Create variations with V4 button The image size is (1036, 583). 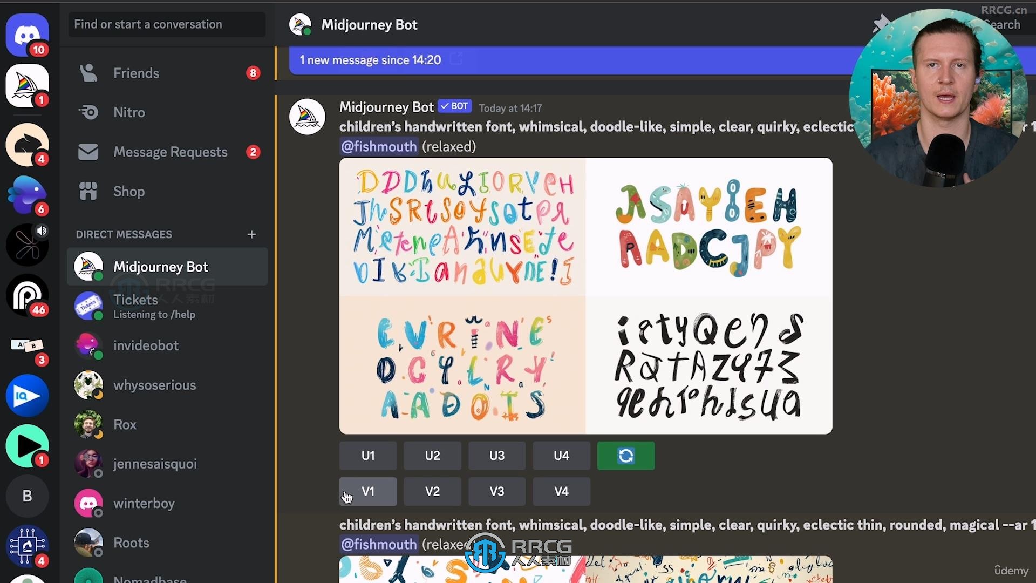(x=561, y=491)
